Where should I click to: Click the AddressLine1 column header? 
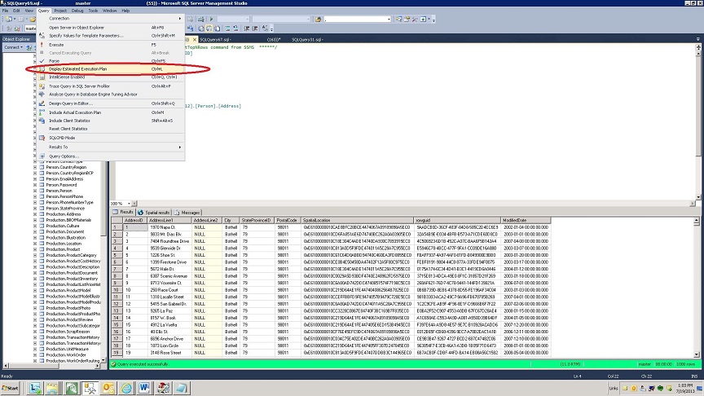point(169,221)
